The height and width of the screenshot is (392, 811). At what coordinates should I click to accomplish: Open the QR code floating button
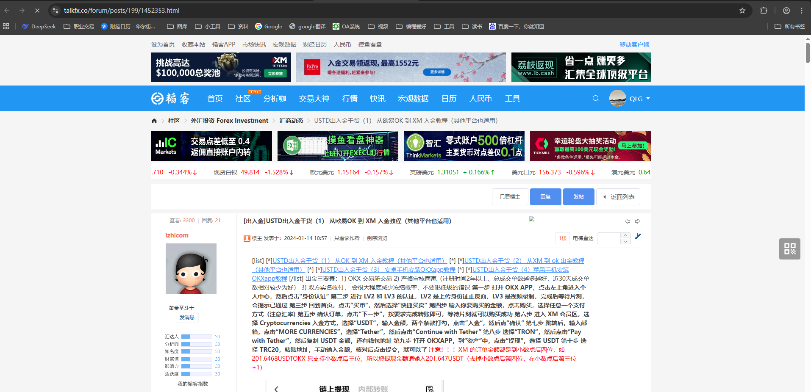pyautogui.click(x=789, y=249)
